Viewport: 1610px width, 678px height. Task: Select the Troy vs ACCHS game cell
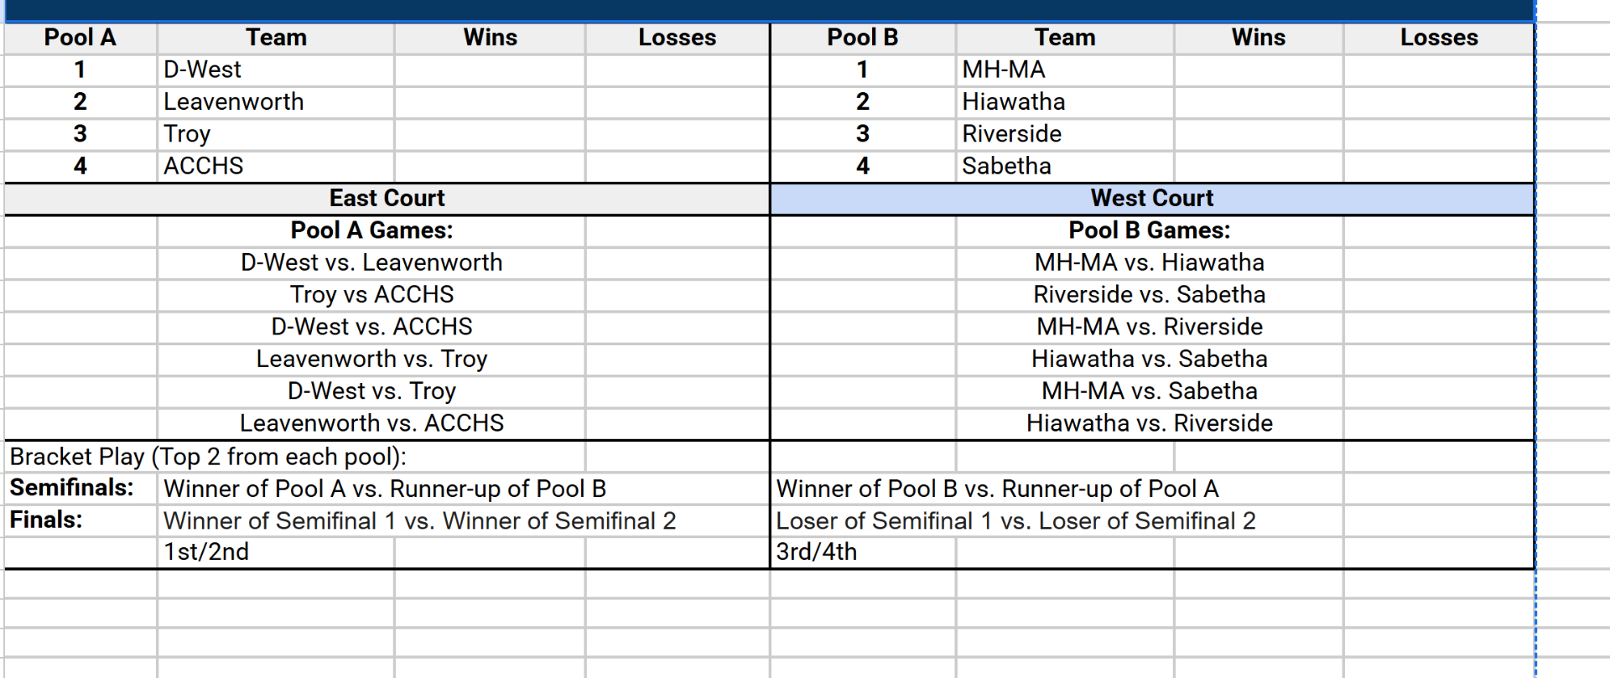pyautogui.click(x=371, y=295)
